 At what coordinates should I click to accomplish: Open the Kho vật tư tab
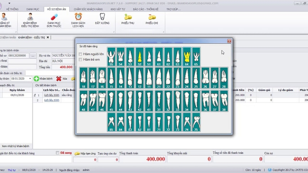[x=118, y=9]
